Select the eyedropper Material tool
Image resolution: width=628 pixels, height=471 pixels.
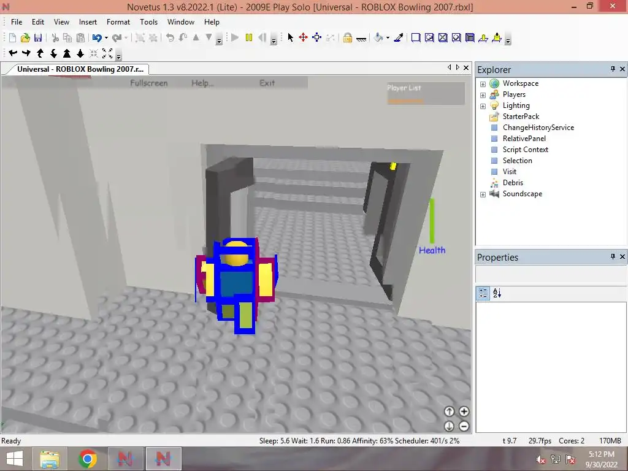[x=399, y=37]
